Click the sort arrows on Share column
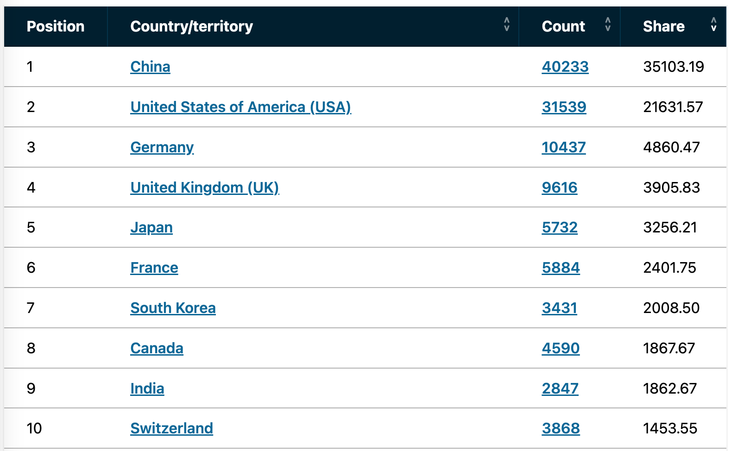This screenshot has height=451, width=731. click(713, 26)
